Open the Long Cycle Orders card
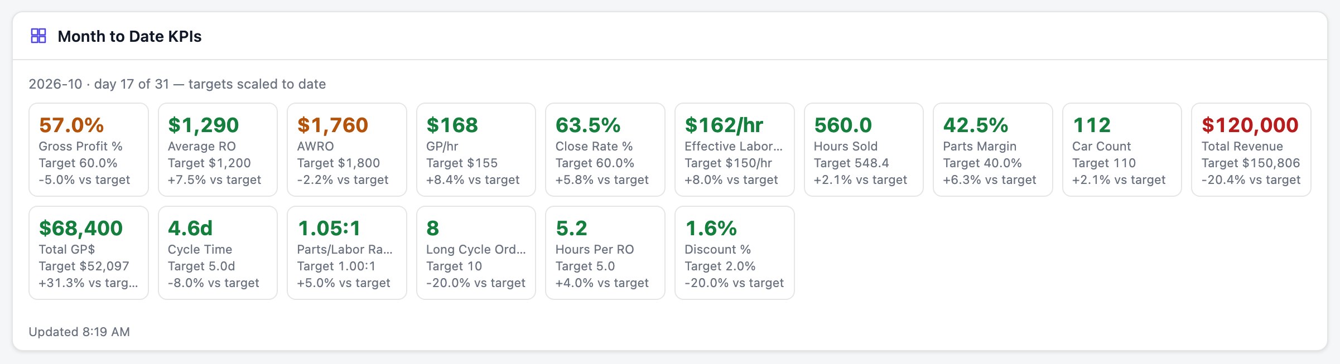The width and height of the screenshot is (1340, 364). pos(476,253)
